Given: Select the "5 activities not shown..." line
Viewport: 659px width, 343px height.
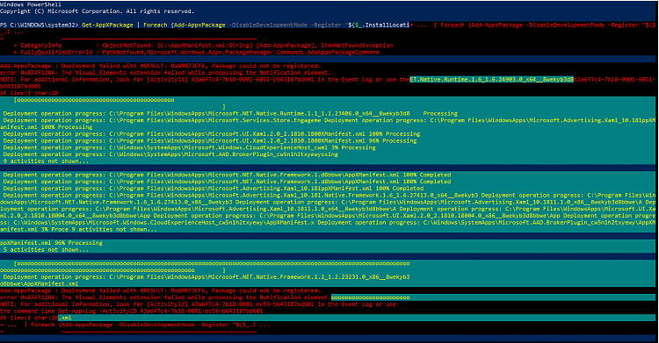Looking at the screenshot, I should tap(46, 250).
